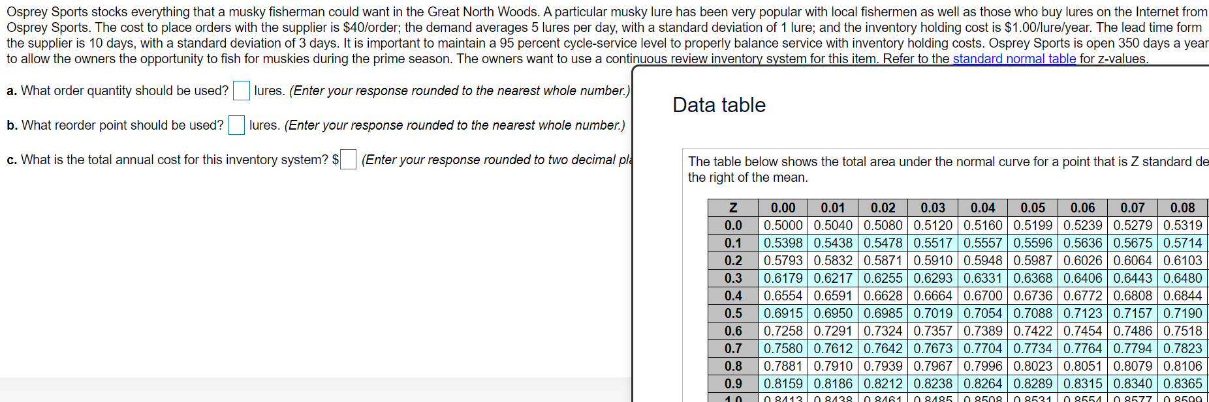
Task: Click the 0.05 column header
Action: pos(1033,208)
